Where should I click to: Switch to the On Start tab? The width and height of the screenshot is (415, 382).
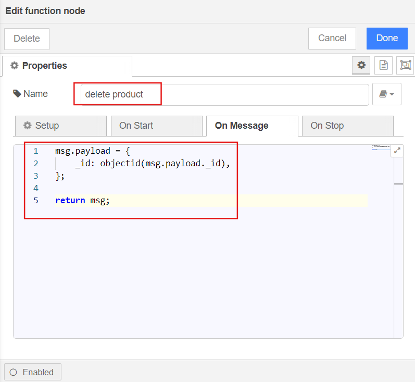pyautogui.click(x=156, y=126)
